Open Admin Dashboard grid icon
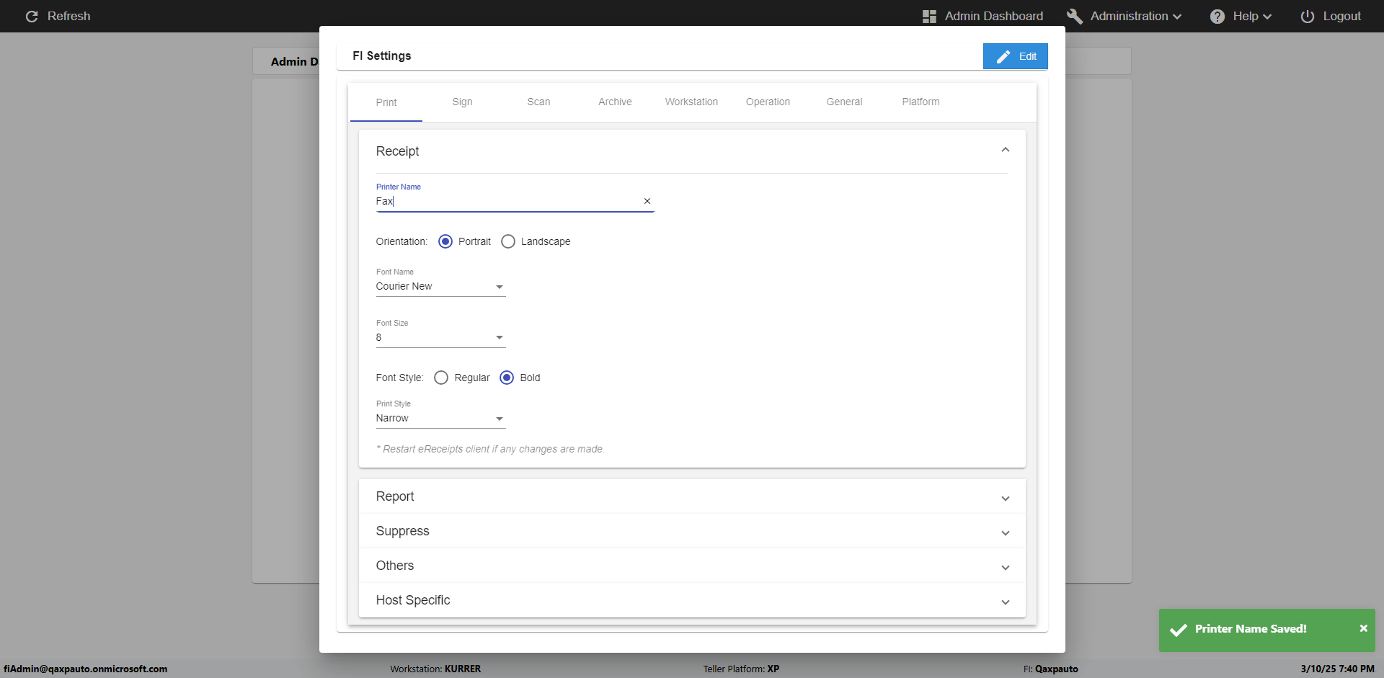The image size is (1384, 678). (x=929, y=16)
